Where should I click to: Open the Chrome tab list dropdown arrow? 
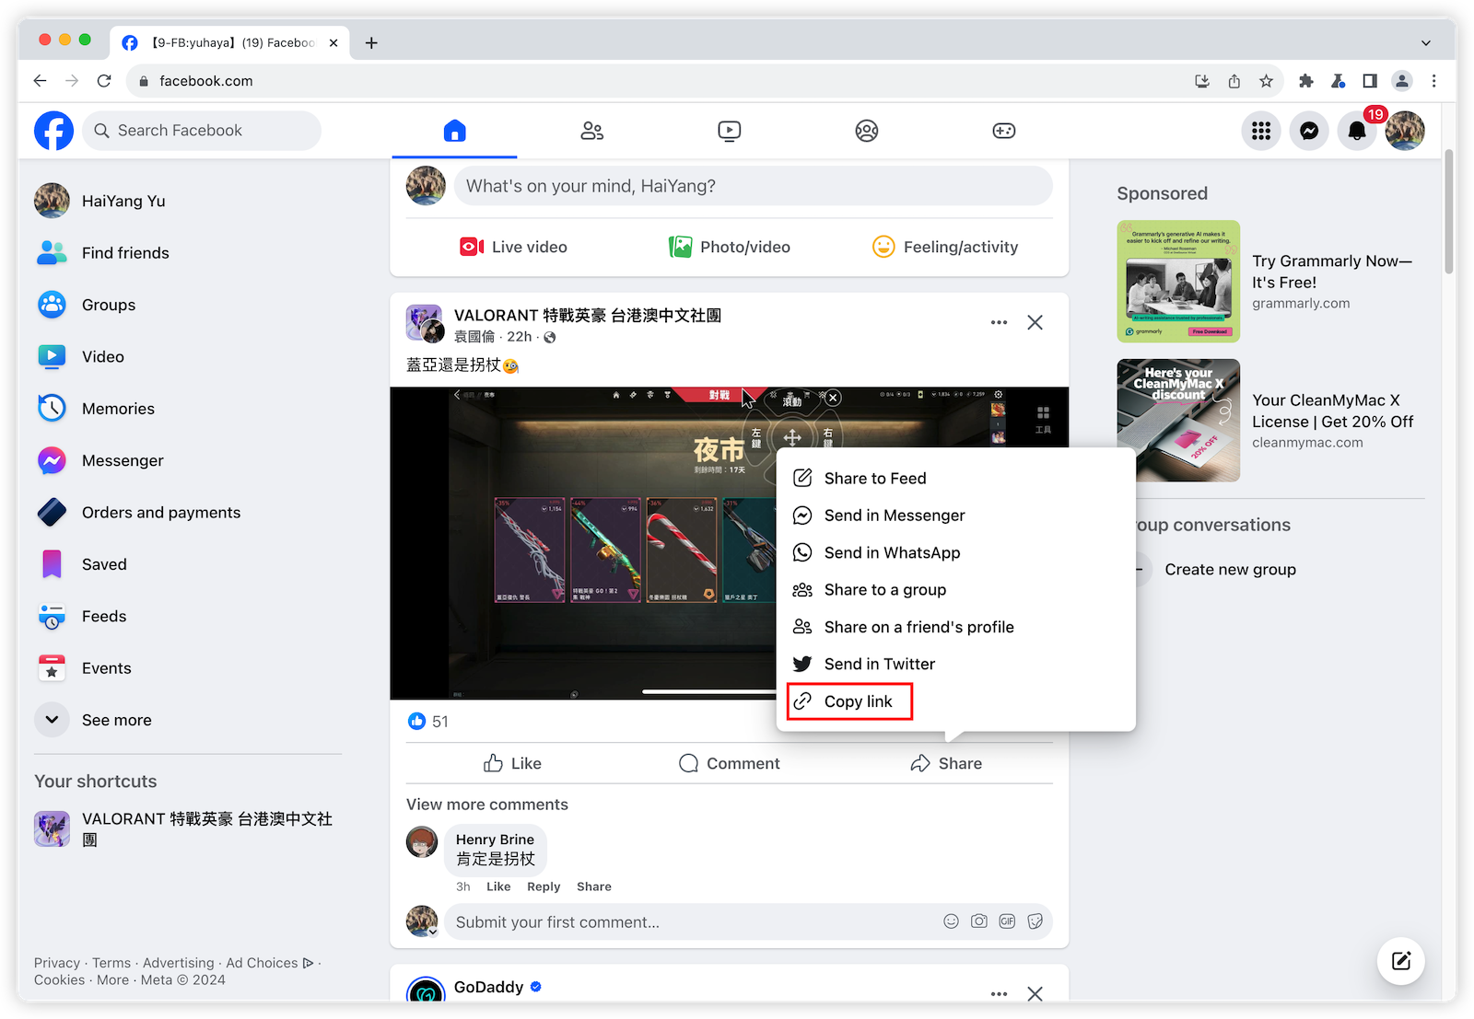(1425, 42)
